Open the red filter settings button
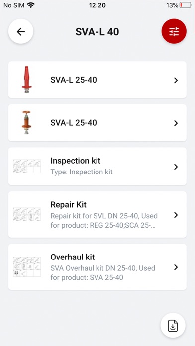The image size is (195, 346). tap(174, 31)
